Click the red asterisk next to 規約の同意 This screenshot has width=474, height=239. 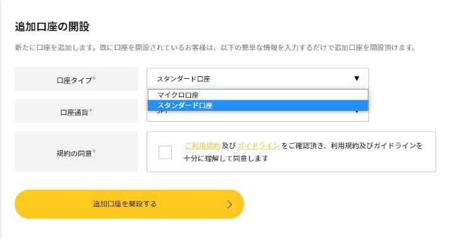tap(94, 151)
